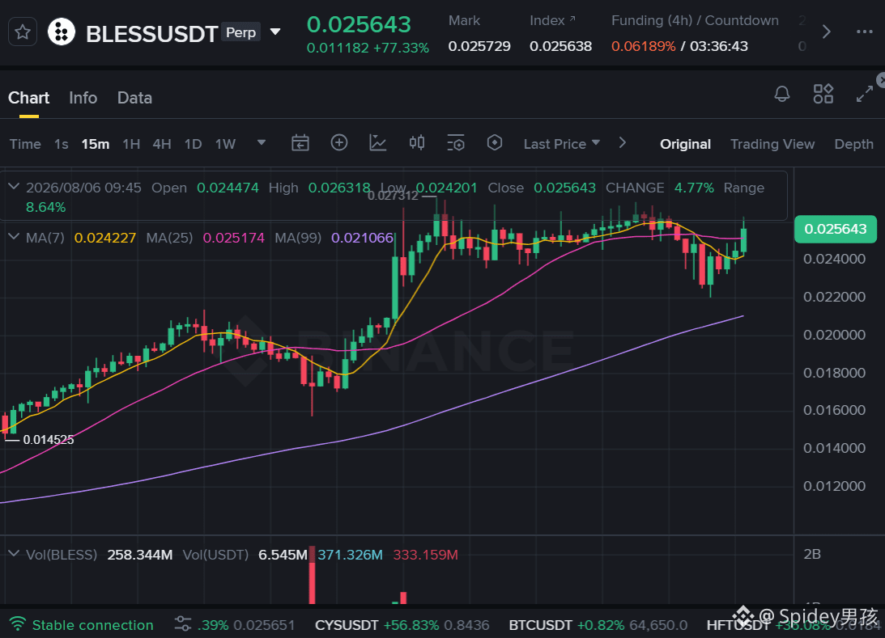Collapse the MA indicator legend chevron
The width and height of the screenshot is (885, 638).
[x=14, y=237]
